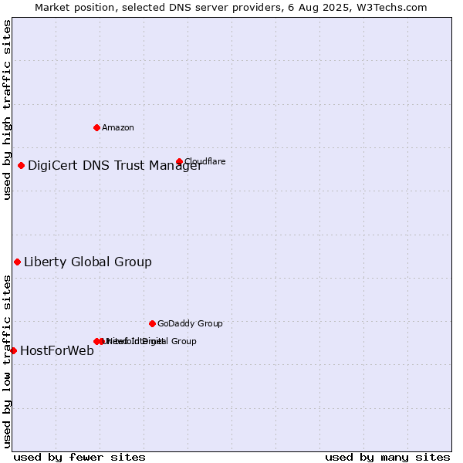Click the Cloudflare red data point
463x463 pixels.
coord(179,161)
